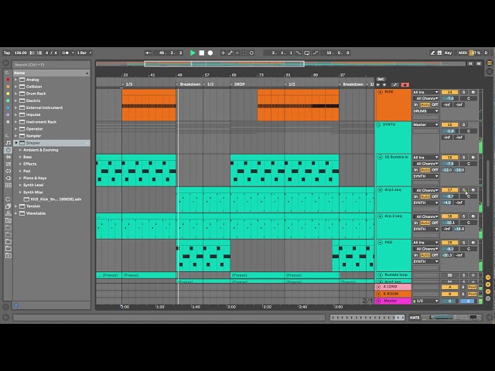Optimize arrangement width with W button

479,63
